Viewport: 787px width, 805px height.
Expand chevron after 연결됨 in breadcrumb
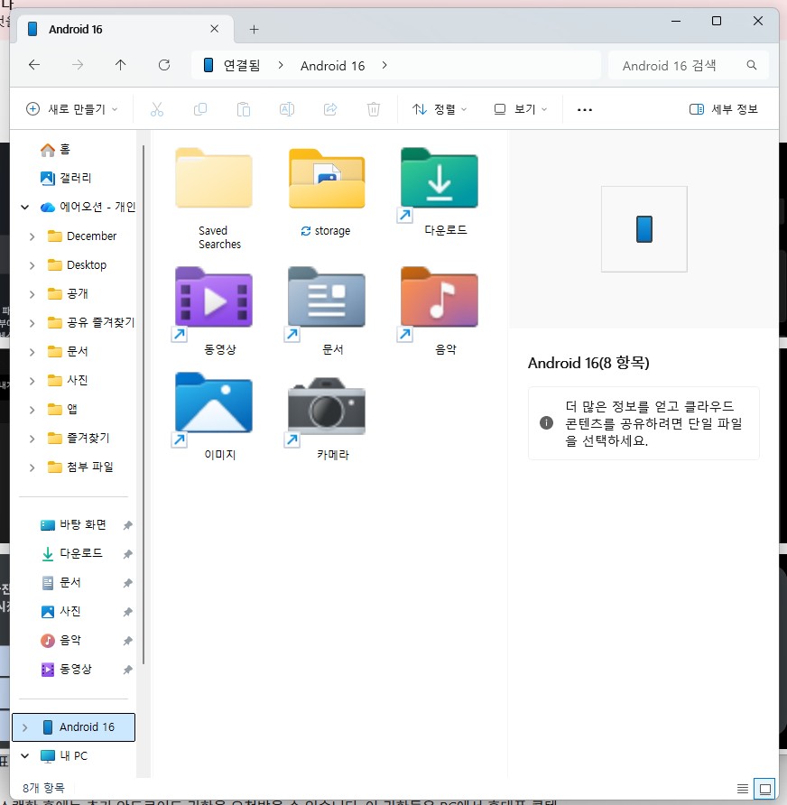[281, 65]
